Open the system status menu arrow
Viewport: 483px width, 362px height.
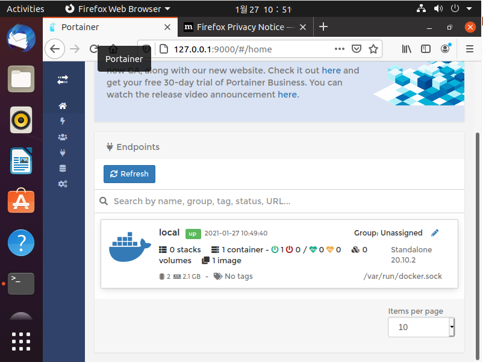click(x=469, y=8)
